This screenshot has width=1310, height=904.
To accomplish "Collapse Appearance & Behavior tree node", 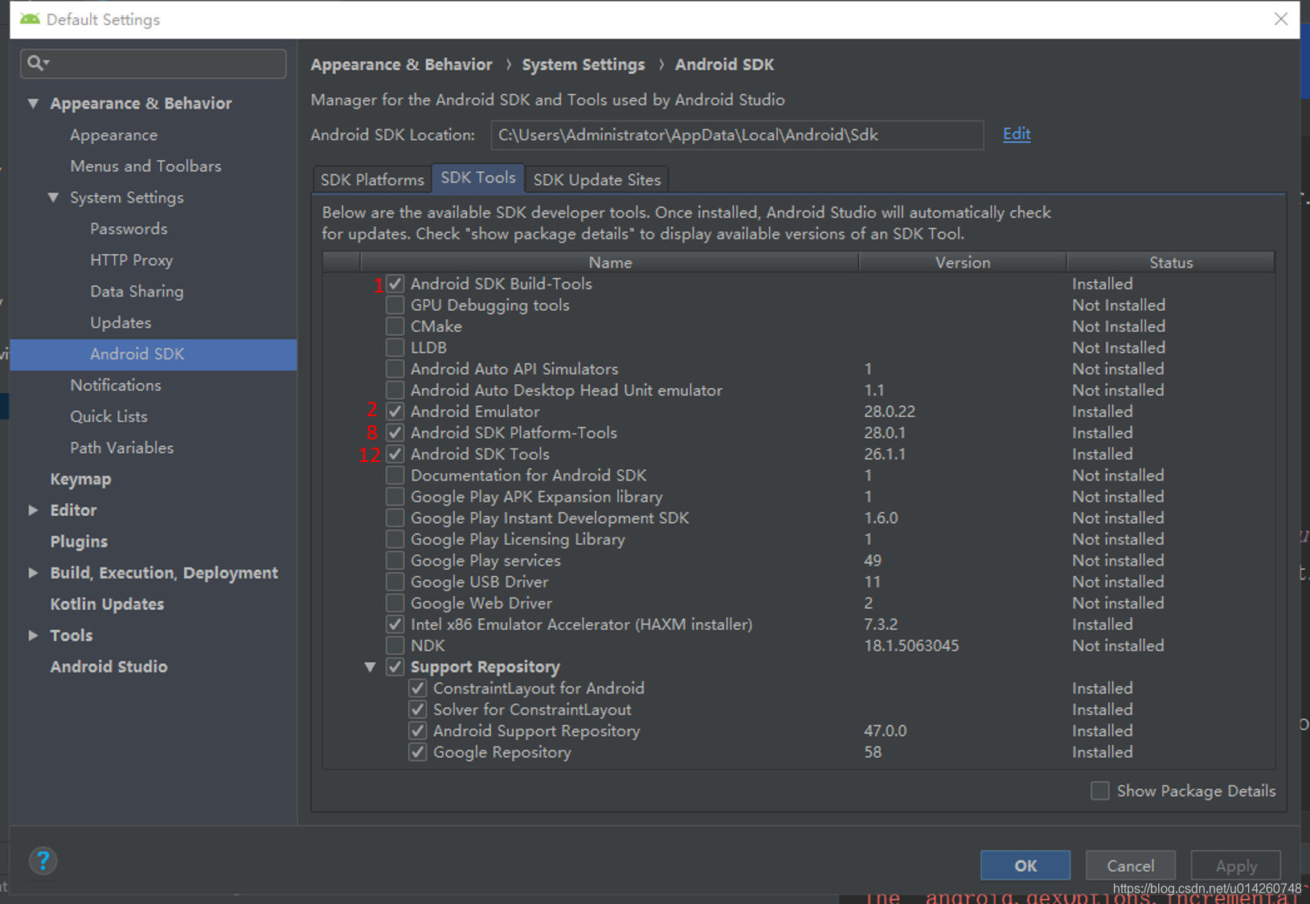I will coord(34,103).
